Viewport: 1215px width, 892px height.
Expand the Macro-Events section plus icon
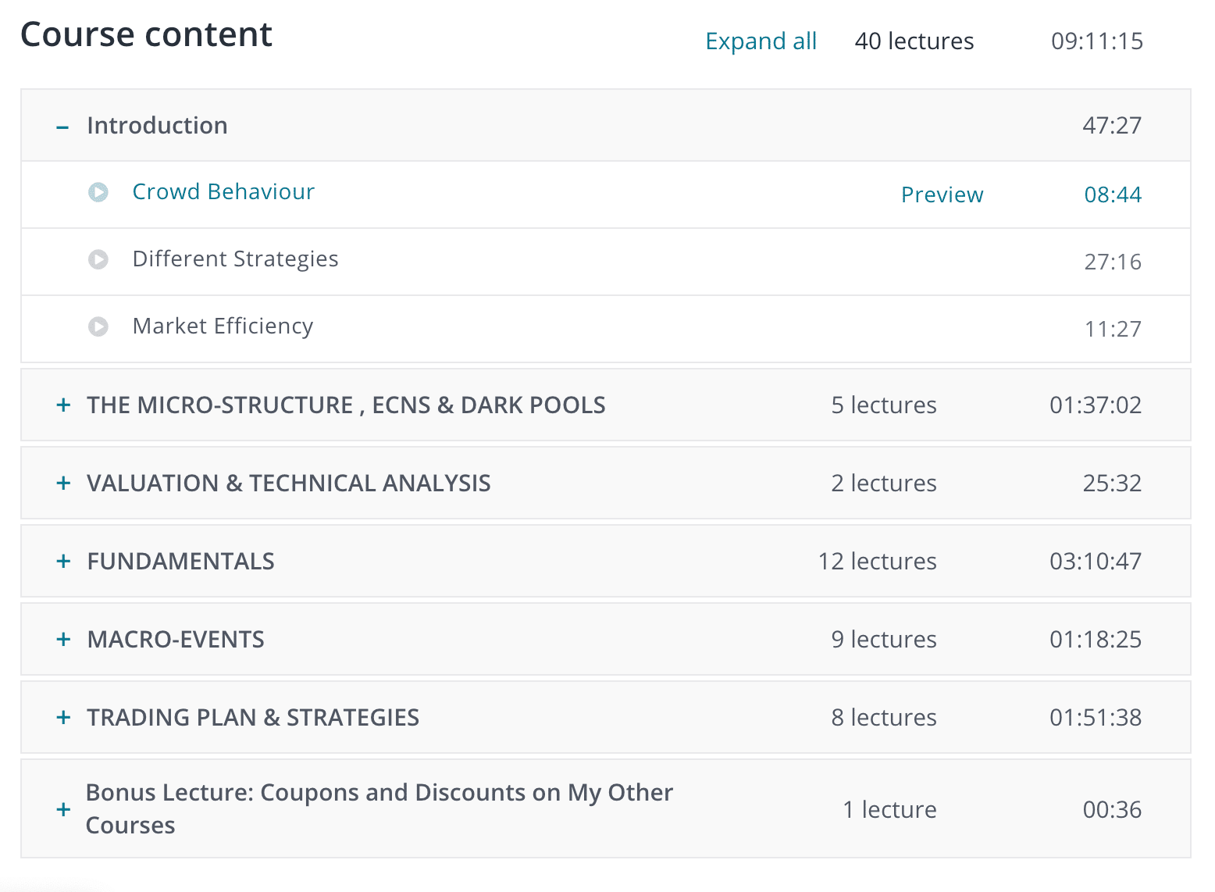pos(63,639)
